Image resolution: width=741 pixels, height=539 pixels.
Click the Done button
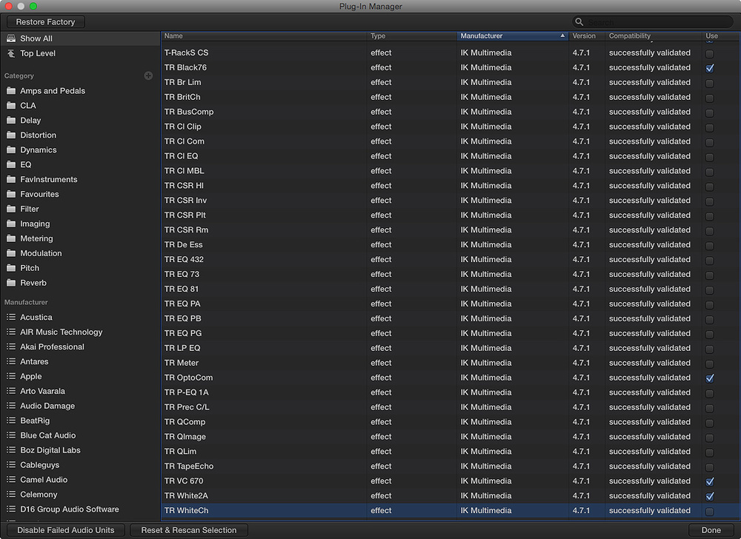[711, 530]
